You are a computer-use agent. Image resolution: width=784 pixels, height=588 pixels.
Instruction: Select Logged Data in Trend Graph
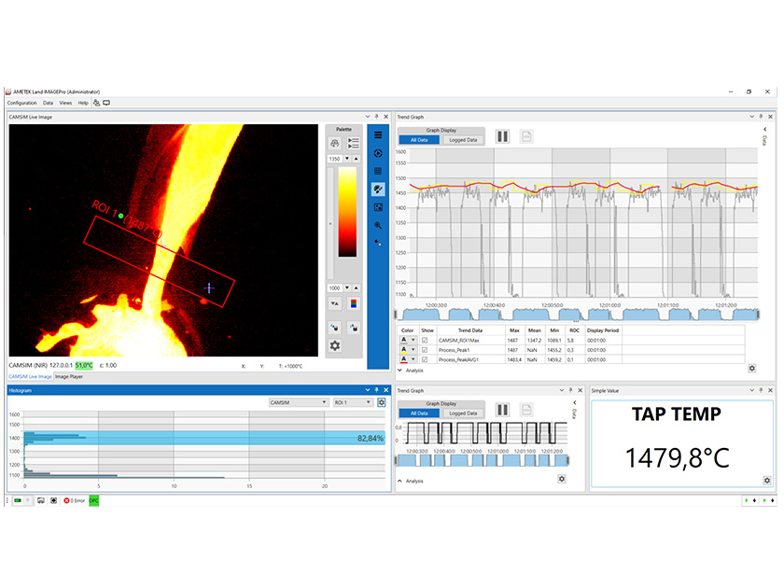point(464,138)
